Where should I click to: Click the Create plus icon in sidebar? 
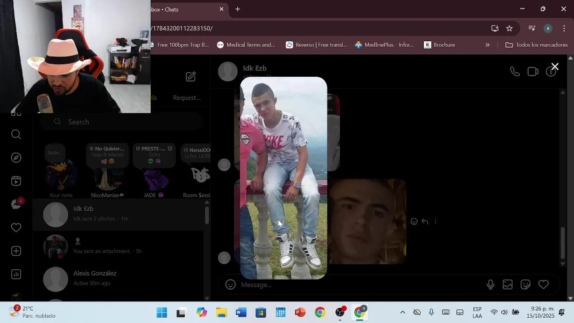pos(16,251)
